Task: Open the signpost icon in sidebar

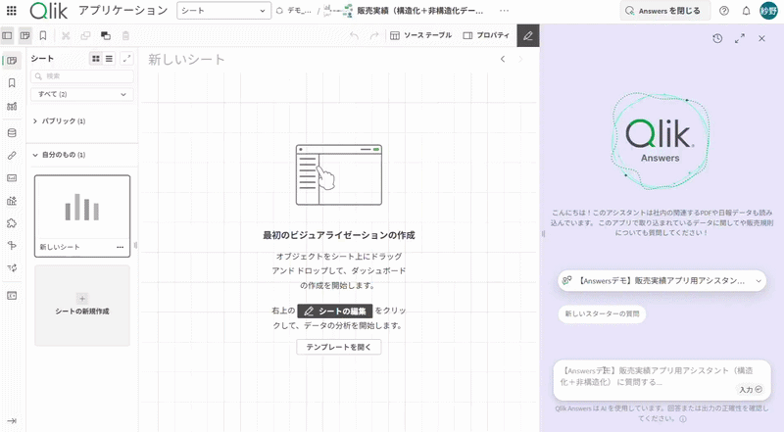Action: [12, 246]
